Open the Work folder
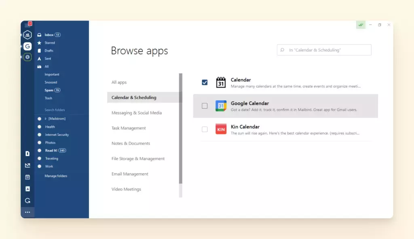The width and height of the screenshot is (414, 239). (49, 166)
